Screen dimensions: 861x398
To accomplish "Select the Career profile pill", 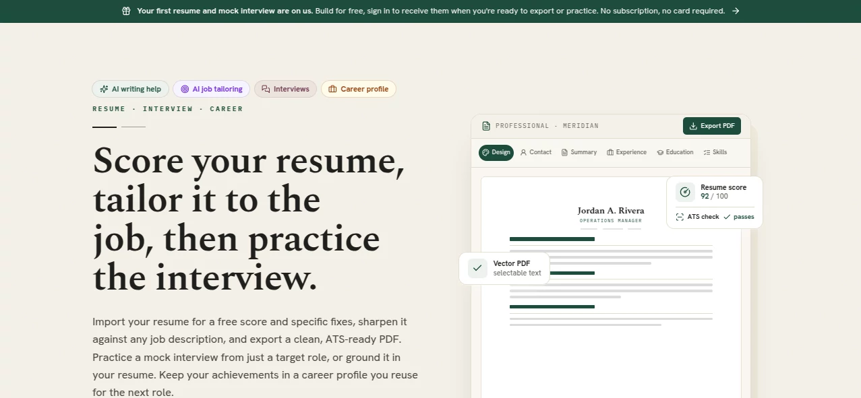I will point(359,89).
